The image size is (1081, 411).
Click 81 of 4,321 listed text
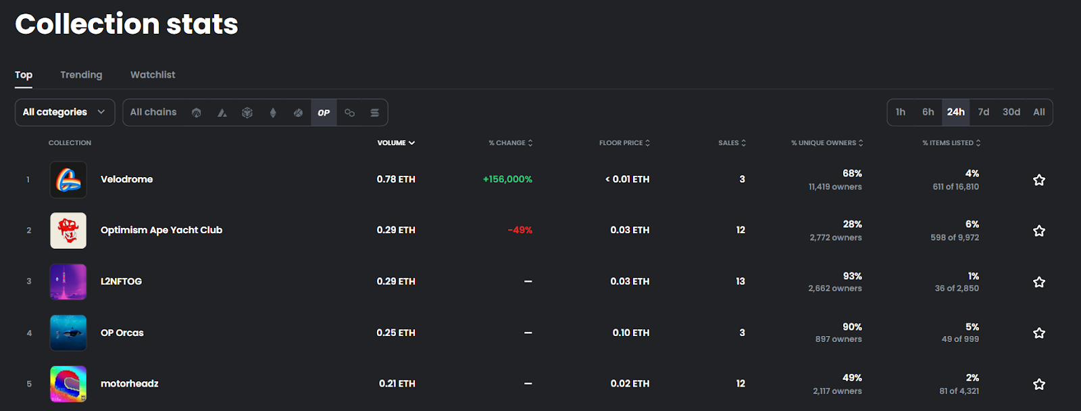pos(959,391)
